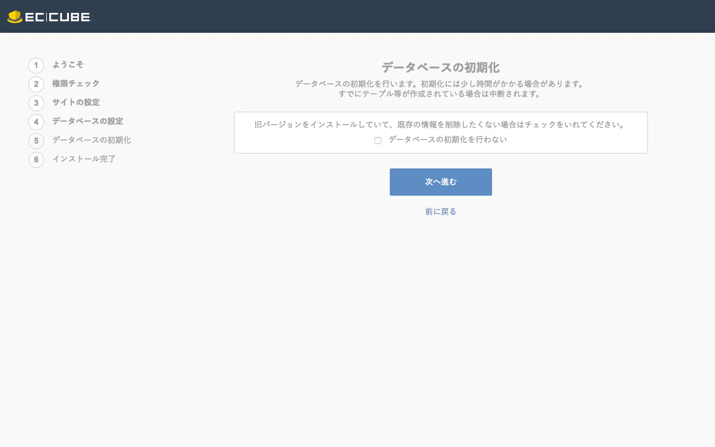This screenshot has width=715, height=447.
Task: Click step 5 circle for データベースの初期化
Action: point(36,141)
